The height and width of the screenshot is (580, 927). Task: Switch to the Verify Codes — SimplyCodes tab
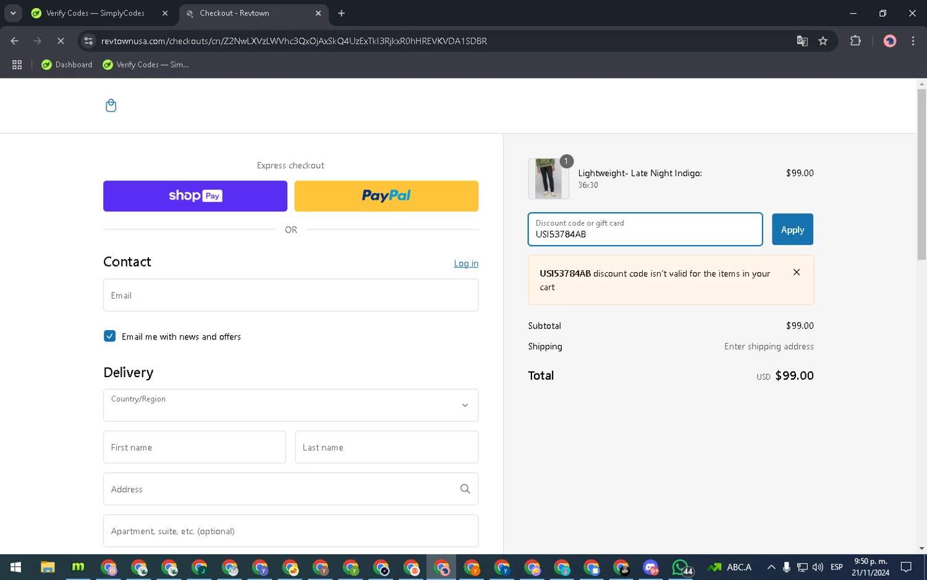[99, 13]
